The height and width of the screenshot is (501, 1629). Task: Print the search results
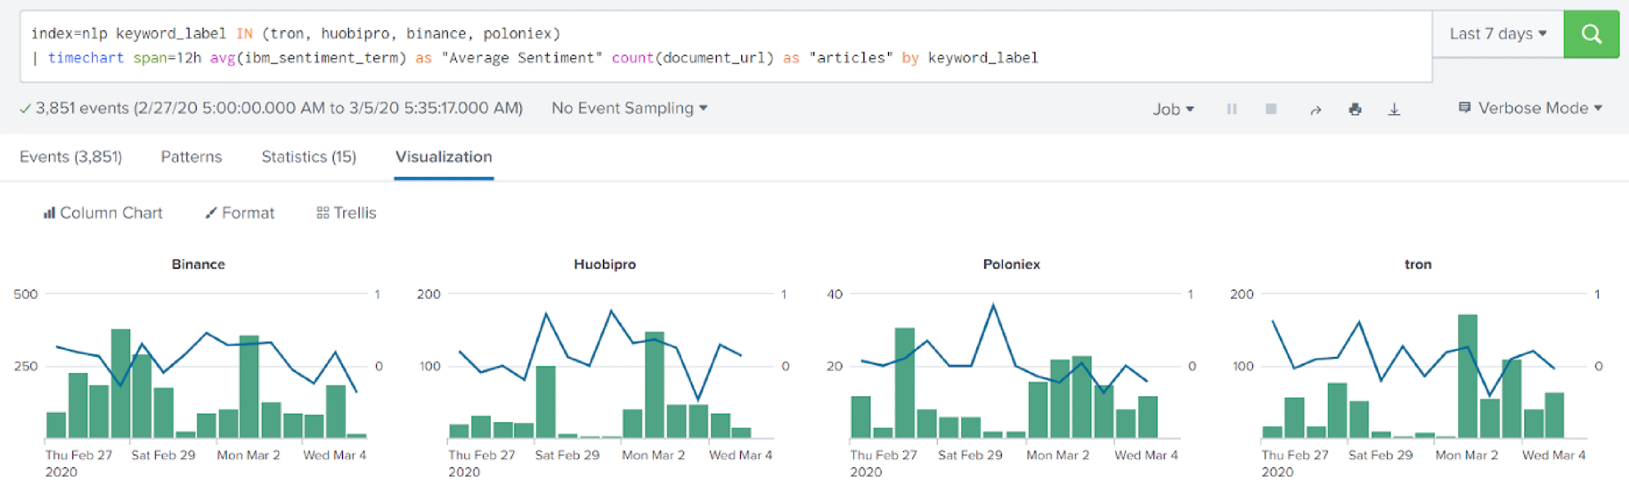click(1355, 109)
